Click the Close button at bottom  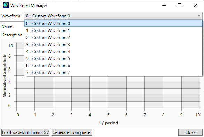coord(190,132)
